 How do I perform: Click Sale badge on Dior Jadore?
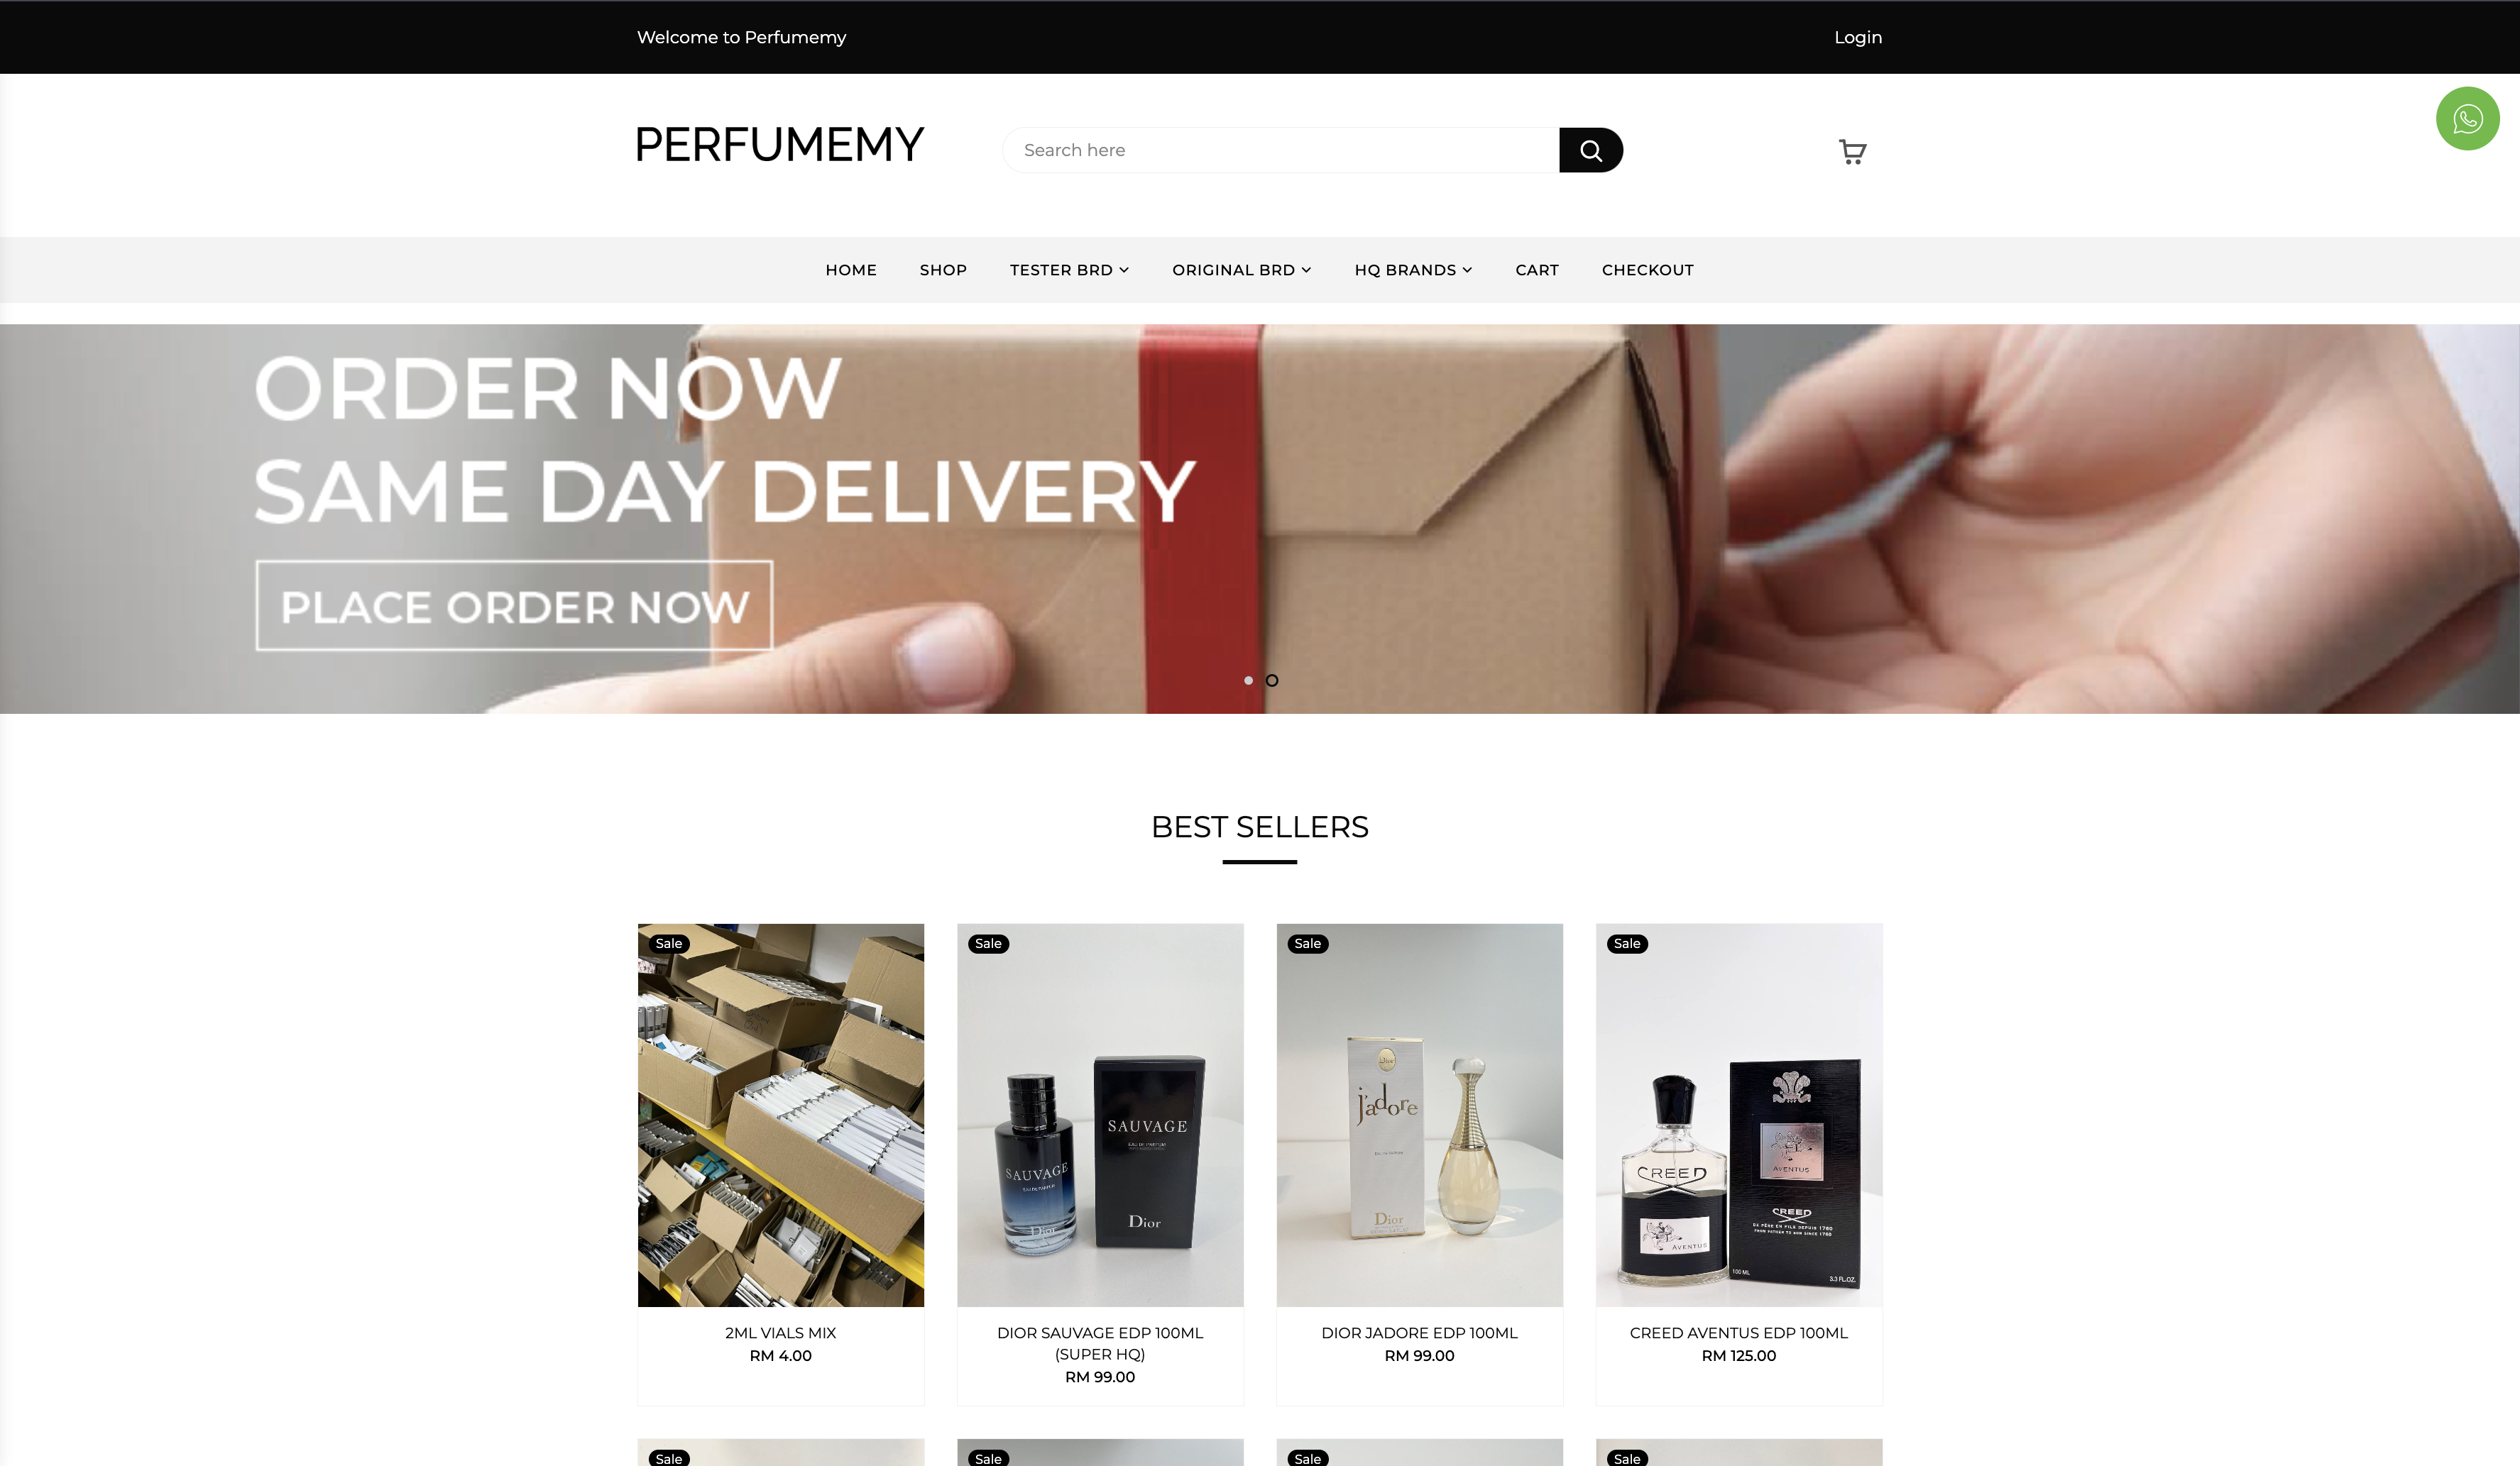point(1307,943)
